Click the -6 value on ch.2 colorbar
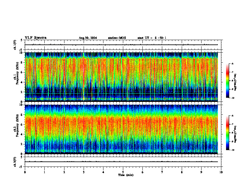Viewport: 249px width, 193px height. click(x=232, y=116)
